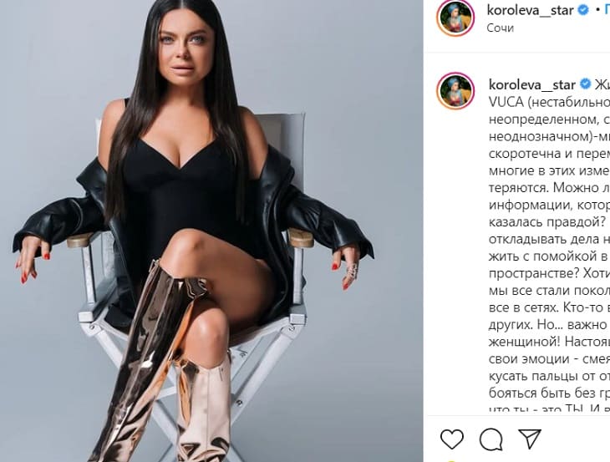610x462 pixels.
Task: Open the koroleva__star username in the header
Action: 530,10
